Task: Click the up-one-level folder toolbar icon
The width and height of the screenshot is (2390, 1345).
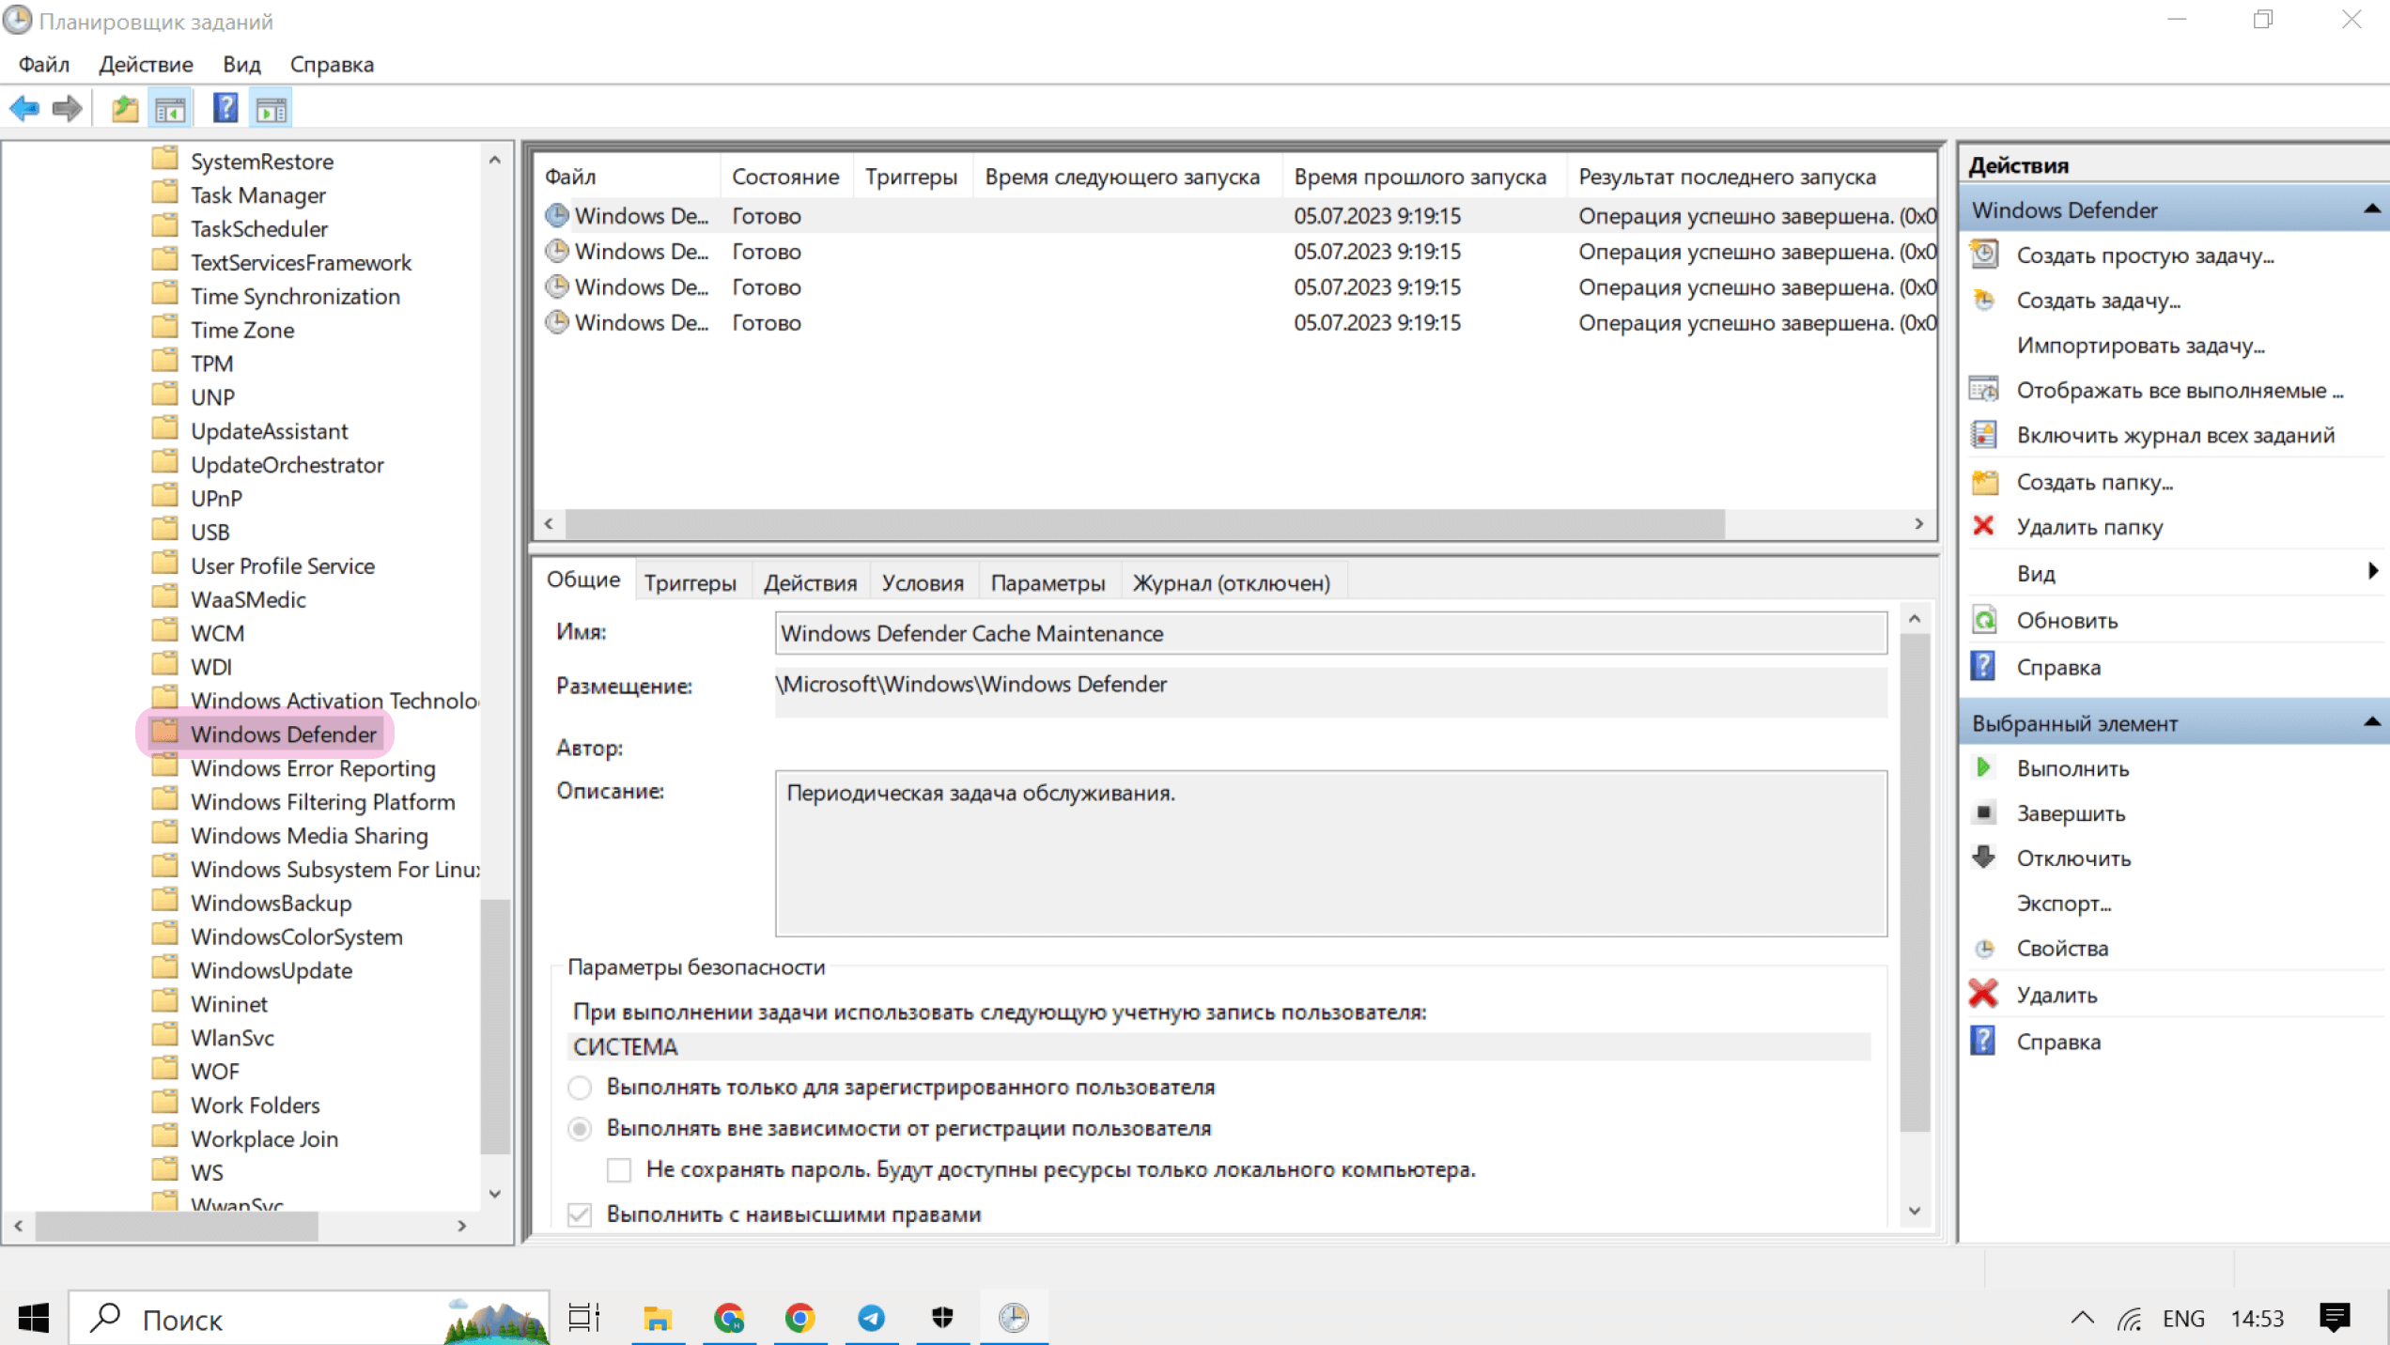Action: pos(124,109)
